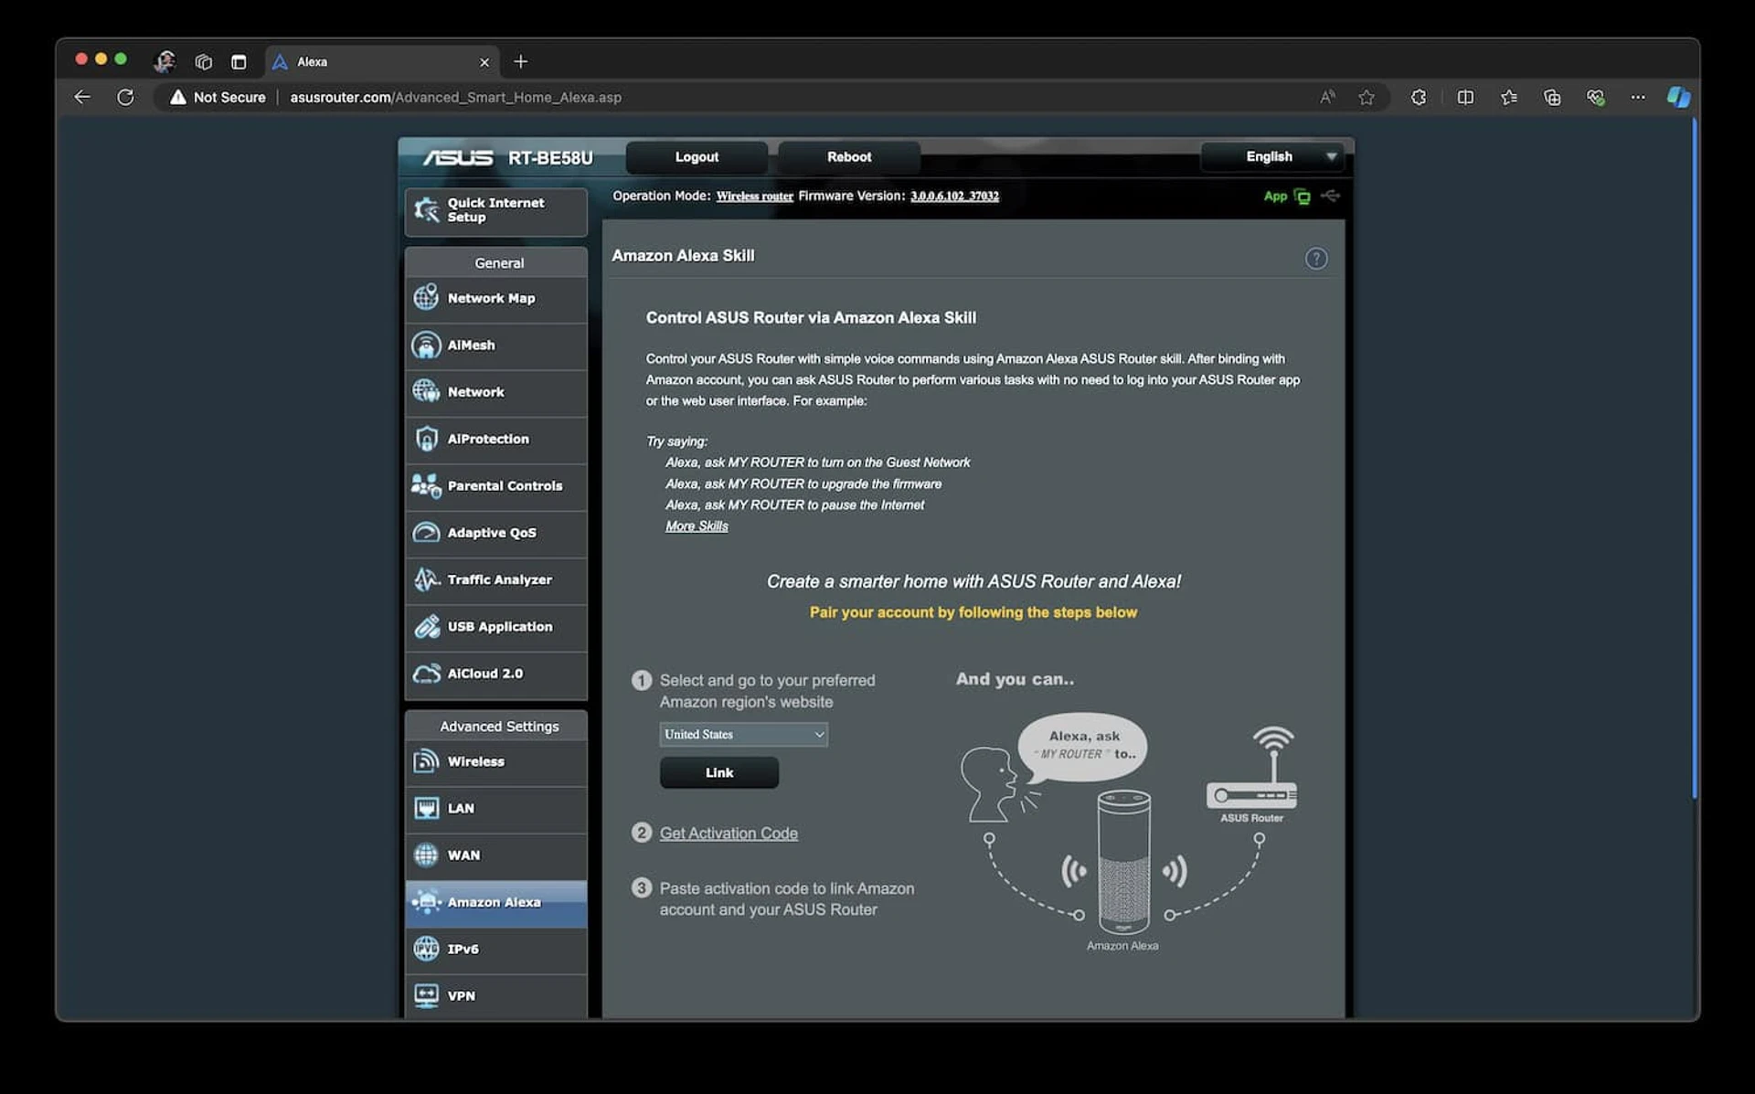Open Traffic Analyzer icon
The width and height of the screenshot is (1755, 1094).
pyautogui.click(x=426, y=579)
